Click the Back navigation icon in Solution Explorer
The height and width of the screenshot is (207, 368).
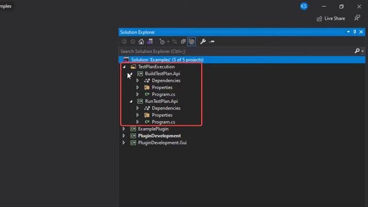tap(124, 42)
